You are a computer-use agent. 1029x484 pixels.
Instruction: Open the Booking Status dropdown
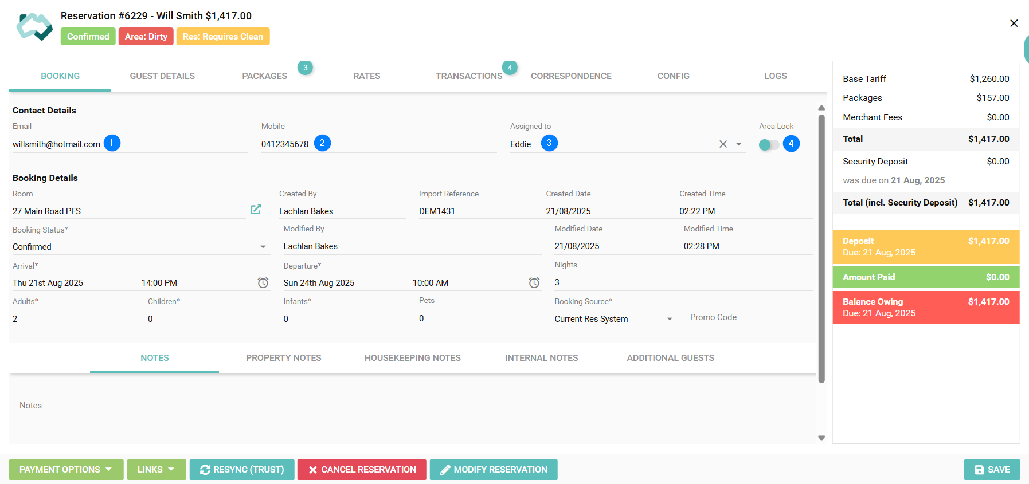[263, 247]
